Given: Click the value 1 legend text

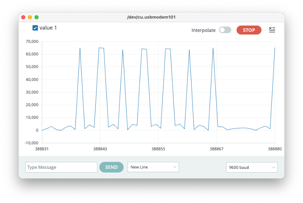Looking at the screenshot, I should [48, 28].
